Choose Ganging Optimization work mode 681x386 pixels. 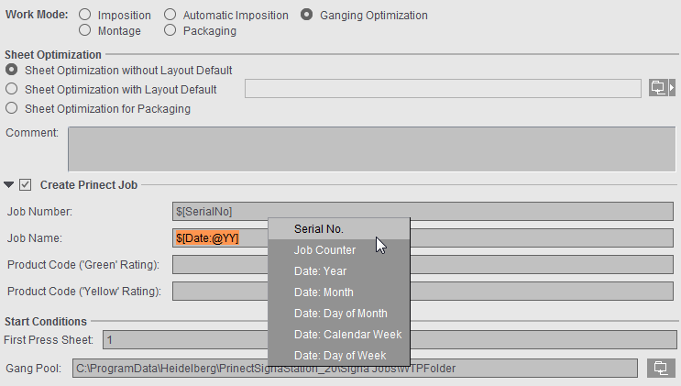click(307, 16)
